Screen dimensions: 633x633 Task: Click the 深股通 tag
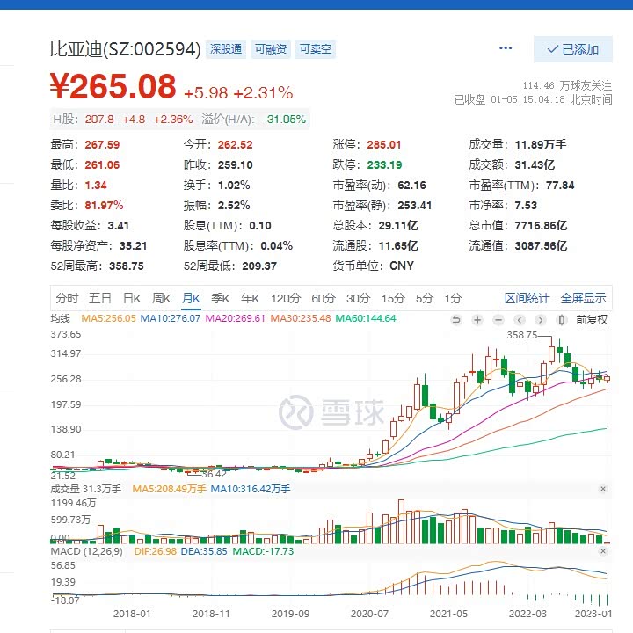click(x=226, y=49)
